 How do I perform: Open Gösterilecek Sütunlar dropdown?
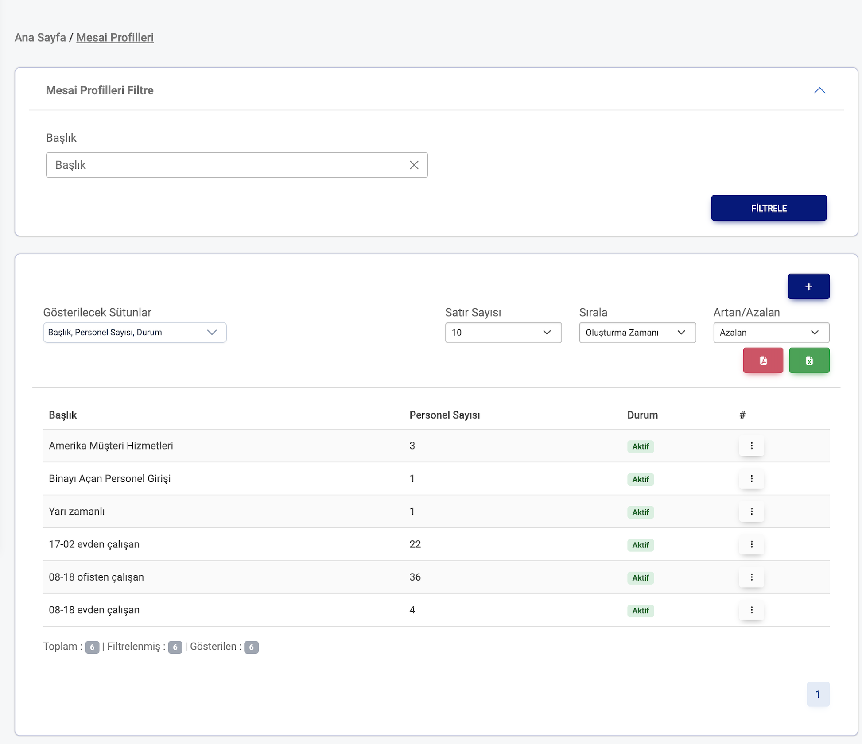click(135, 333)
